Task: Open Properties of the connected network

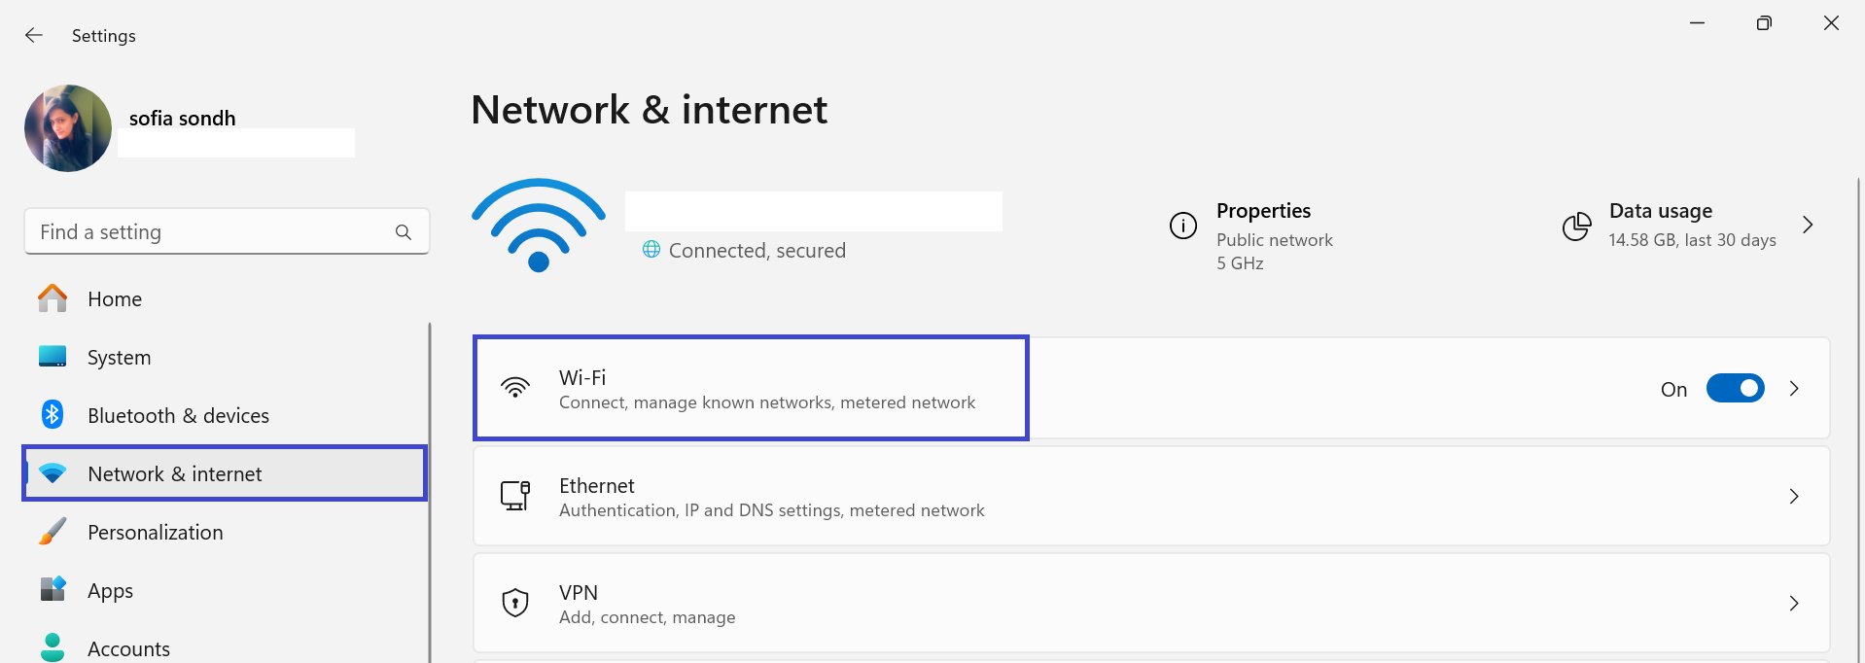Action: point(1263,212)
